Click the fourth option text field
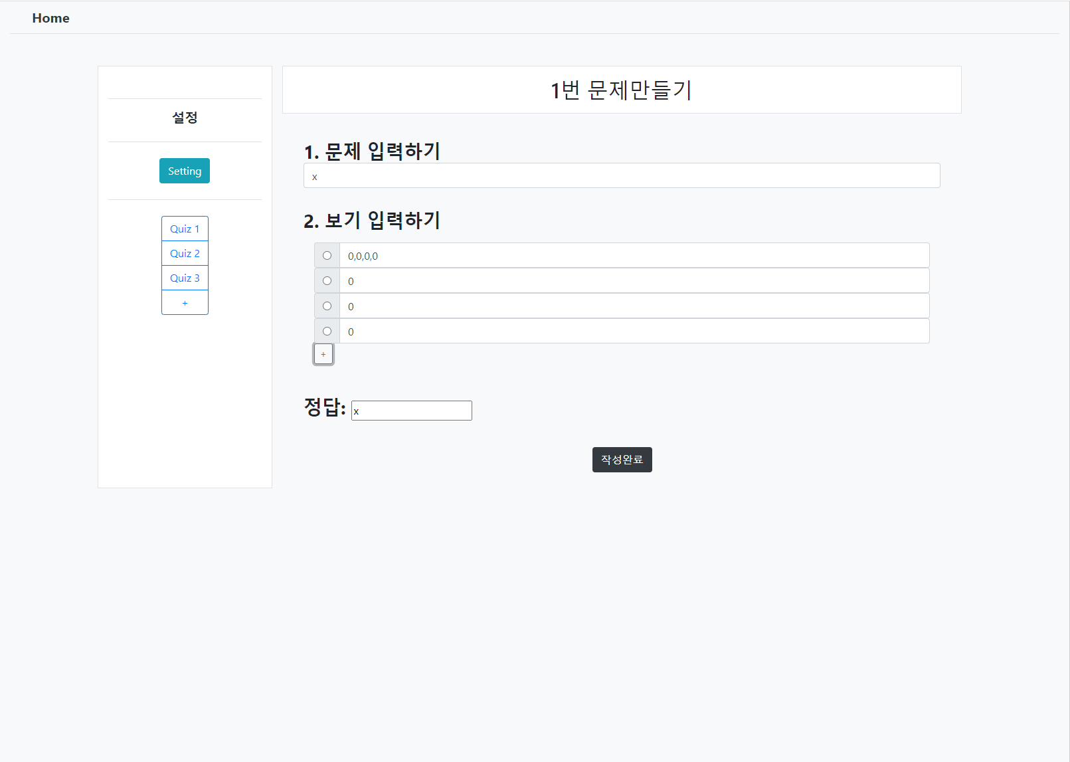This screenshot has width=1070, height=762. click(634, 332)
